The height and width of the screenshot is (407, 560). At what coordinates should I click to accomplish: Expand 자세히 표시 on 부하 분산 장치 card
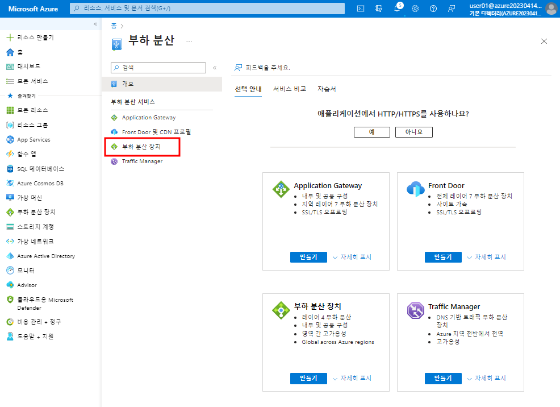click(352, 378)
